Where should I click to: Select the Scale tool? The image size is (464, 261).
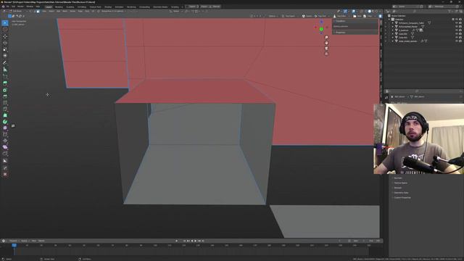[5, 49]
